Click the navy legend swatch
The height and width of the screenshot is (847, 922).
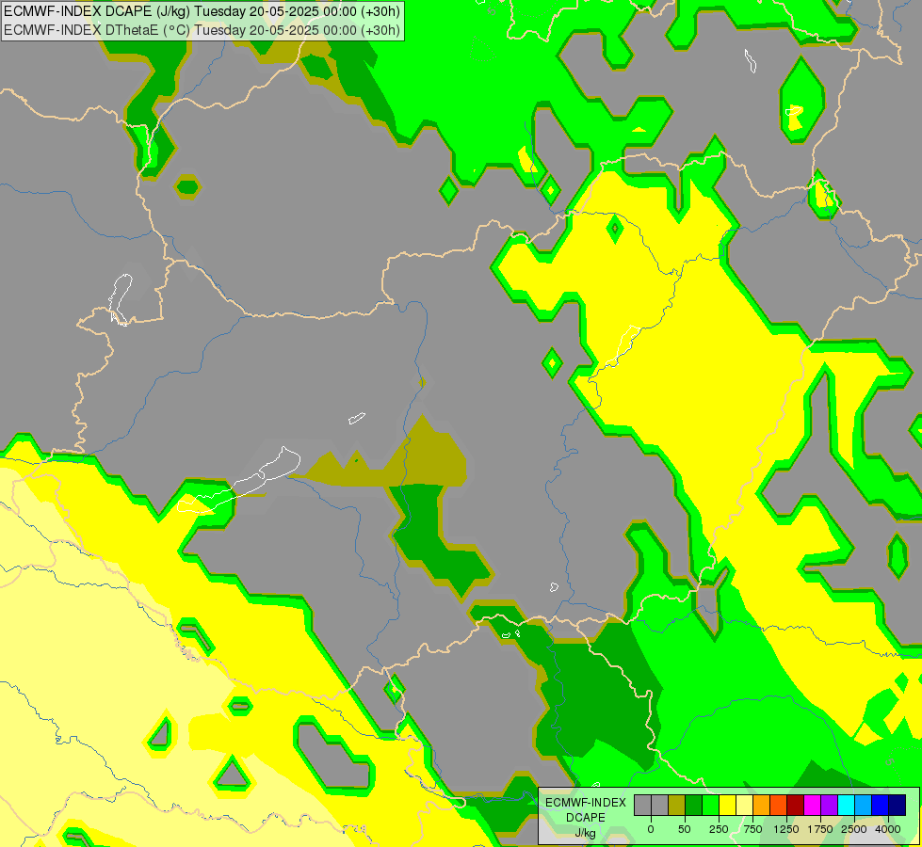point(897,805)
